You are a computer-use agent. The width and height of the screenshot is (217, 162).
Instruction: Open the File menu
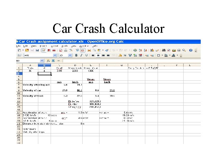(18, 46)
